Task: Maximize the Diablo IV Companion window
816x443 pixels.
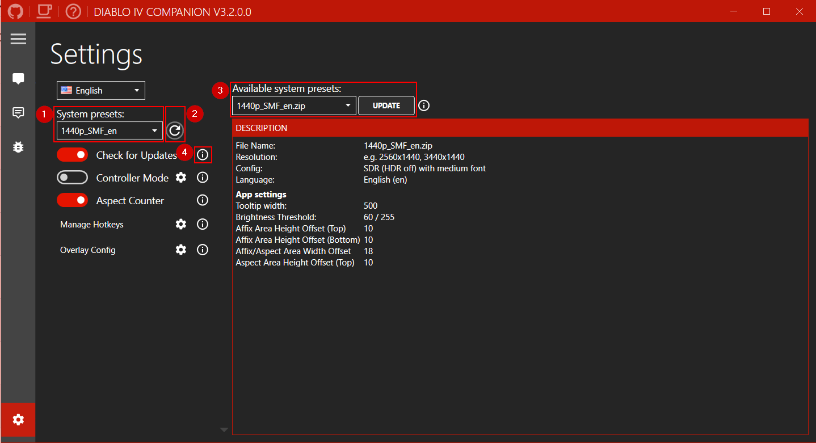Action: [x=767, y=11]
